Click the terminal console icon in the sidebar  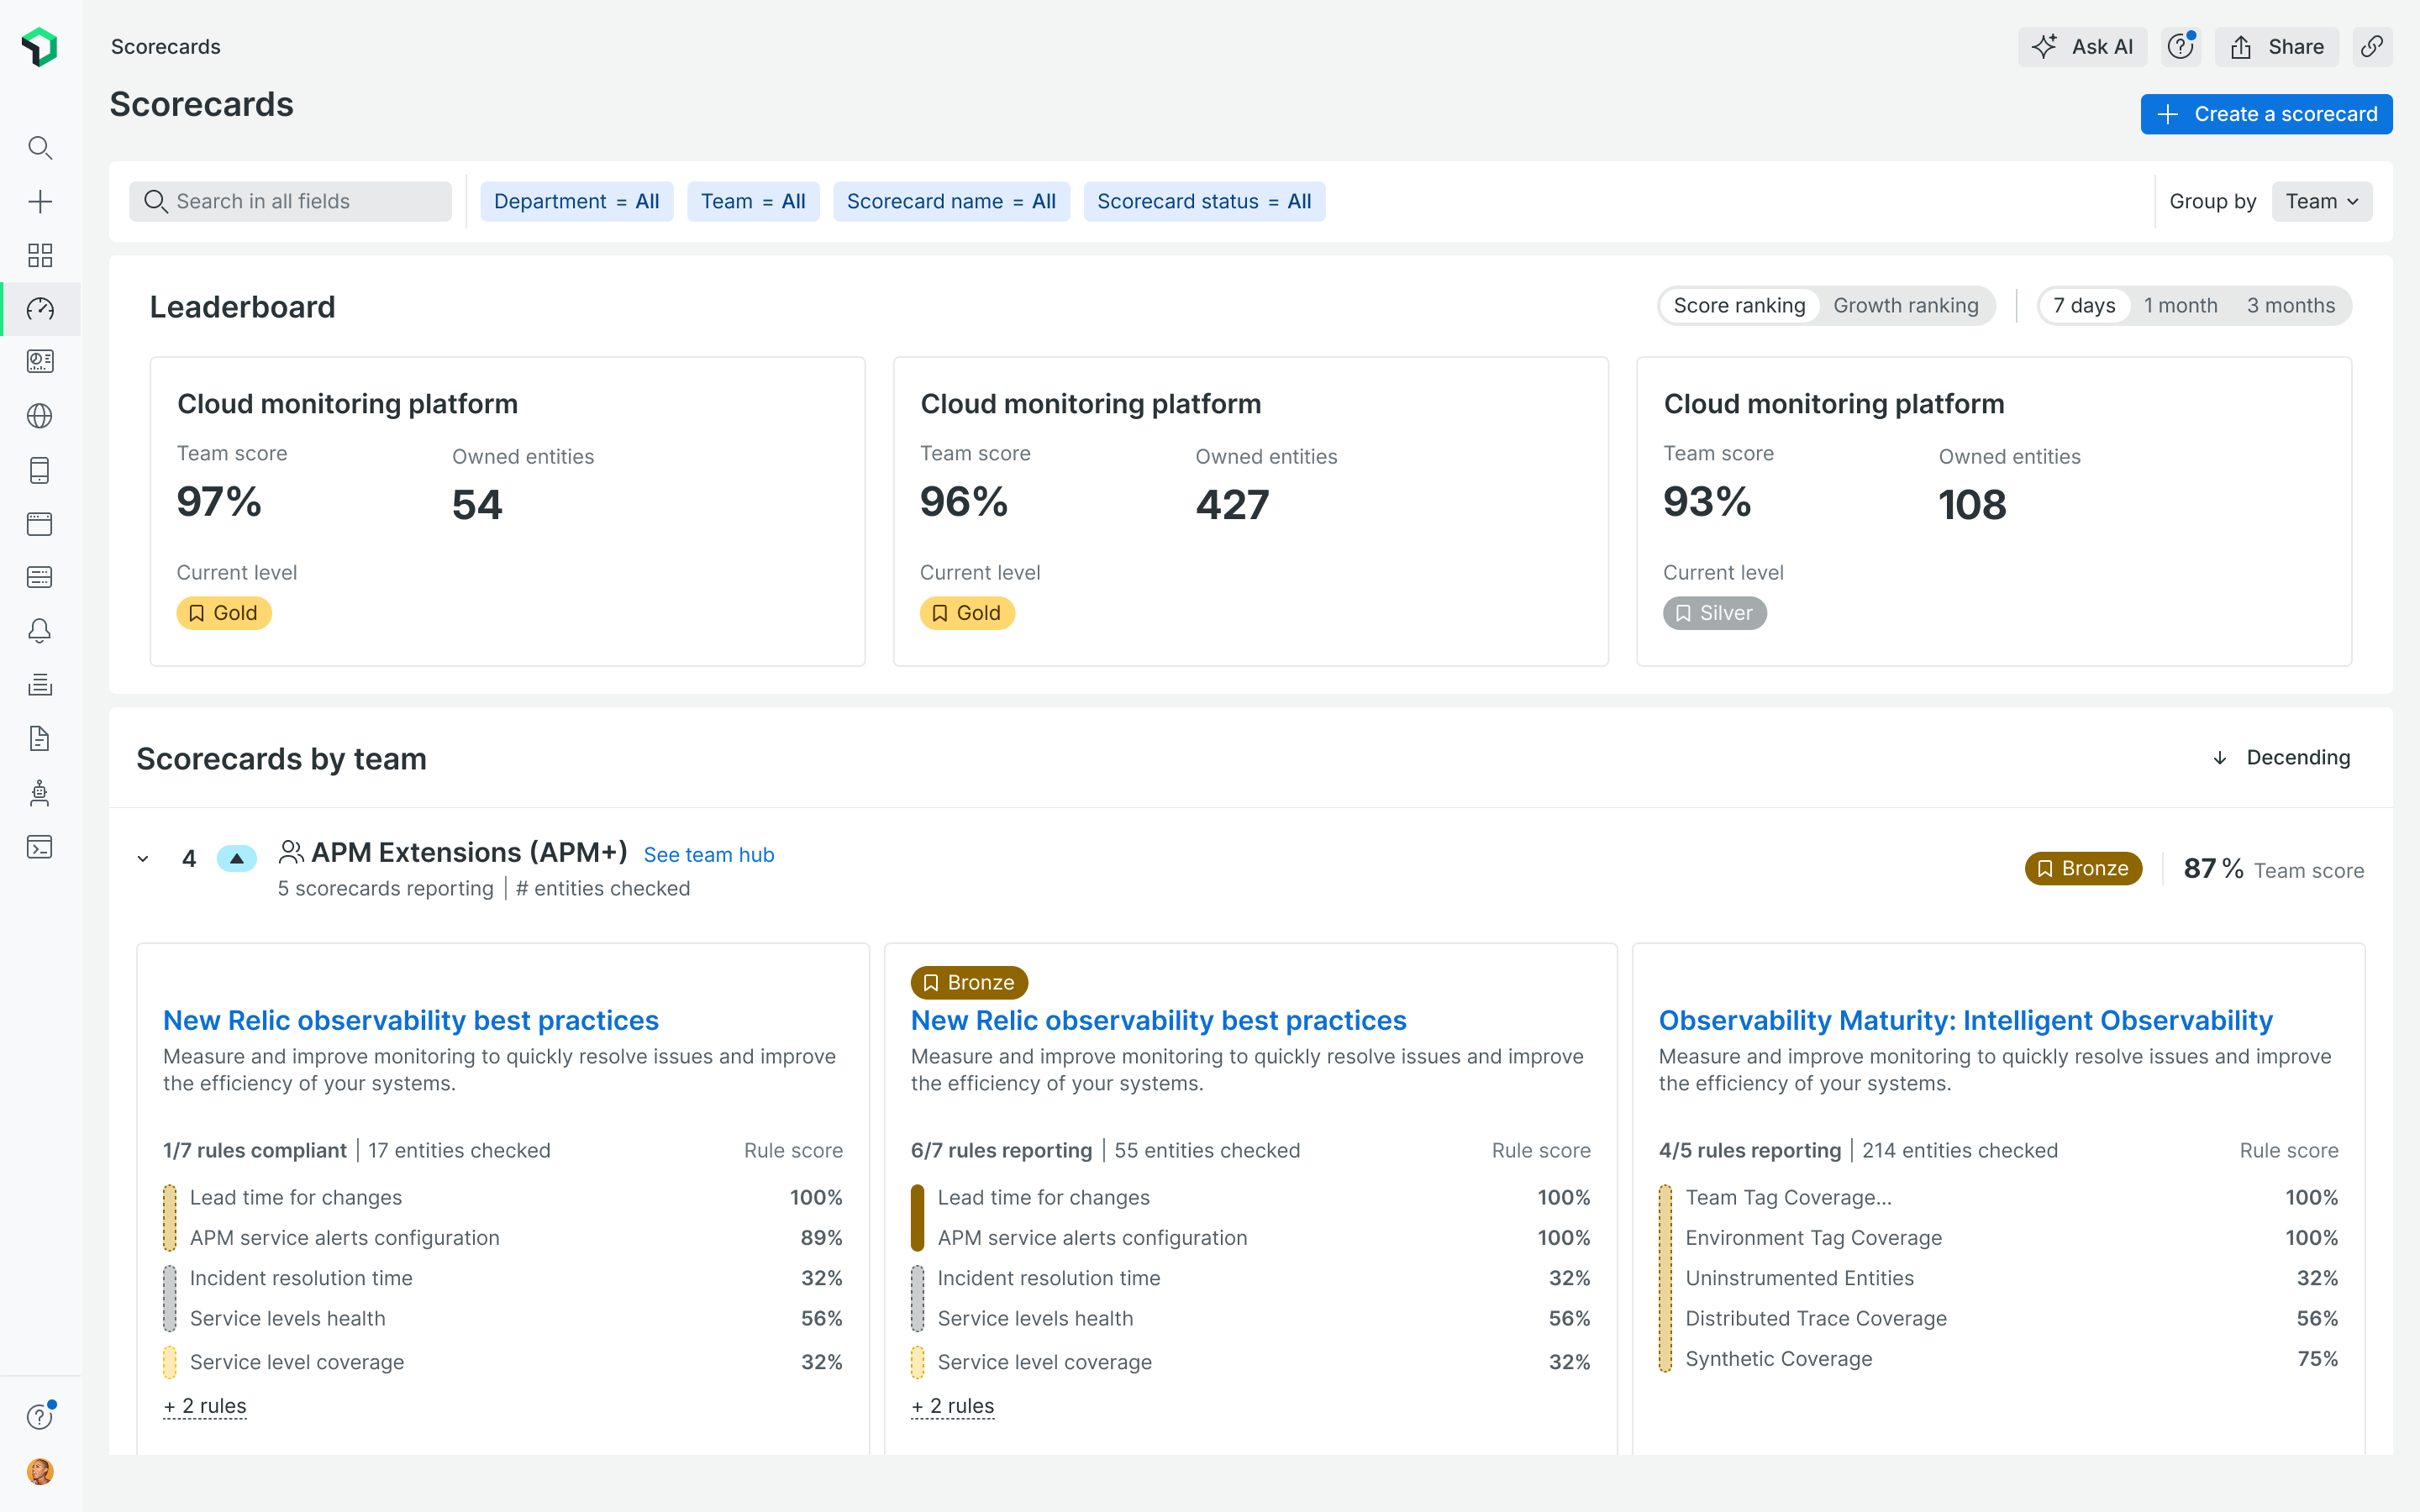tap(40, 847)
